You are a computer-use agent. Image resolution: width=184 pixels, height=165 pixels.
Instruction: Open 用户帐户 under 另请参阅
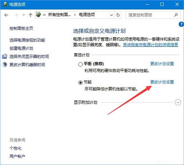coord(17,156)
